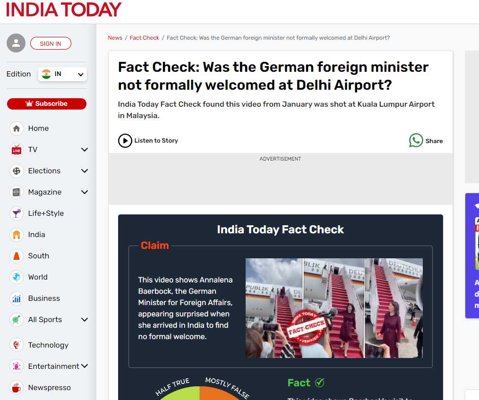This screenshot has height=400, width=479.
Task: Follow the News breadcrumb link
Action: click(x=115, y=38)
